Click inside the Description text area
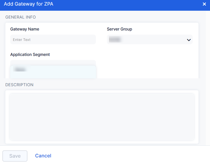The height and width of the screenshot is (164, 210). pos(102,117)
